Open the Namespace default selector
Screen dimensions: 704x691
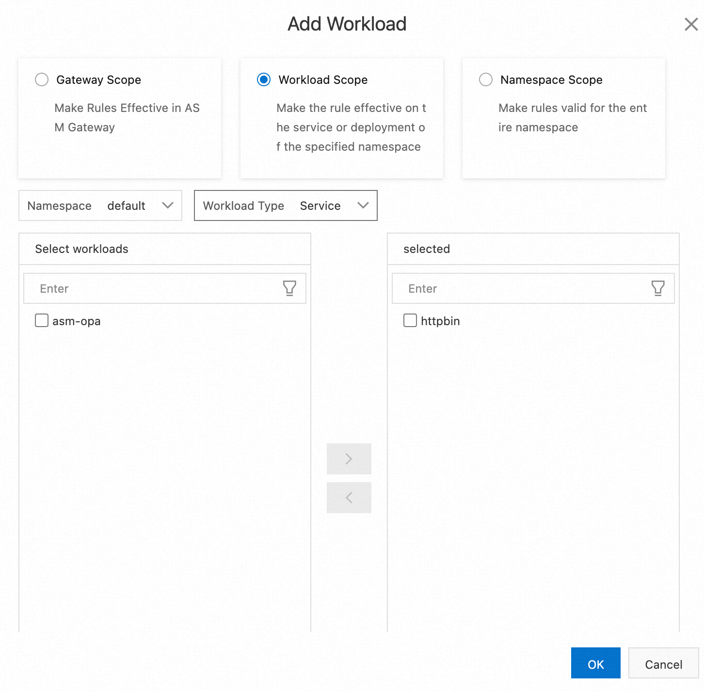[x=100, y=205]
